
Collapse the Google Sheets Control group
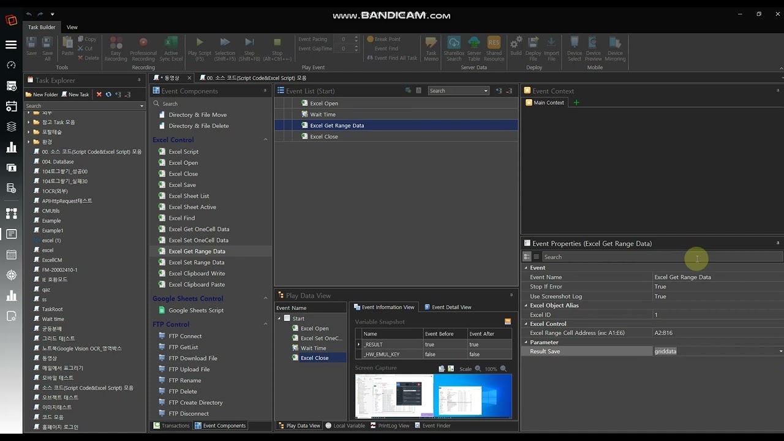265,298
